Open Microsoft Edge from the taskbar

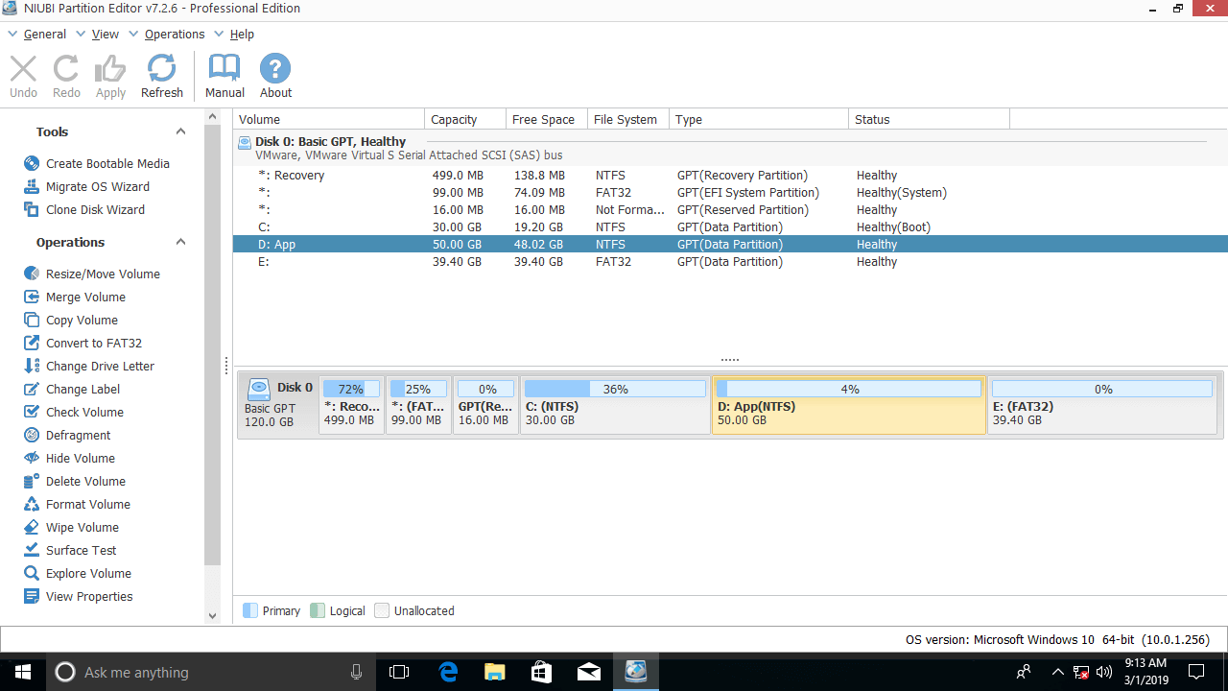448,672
